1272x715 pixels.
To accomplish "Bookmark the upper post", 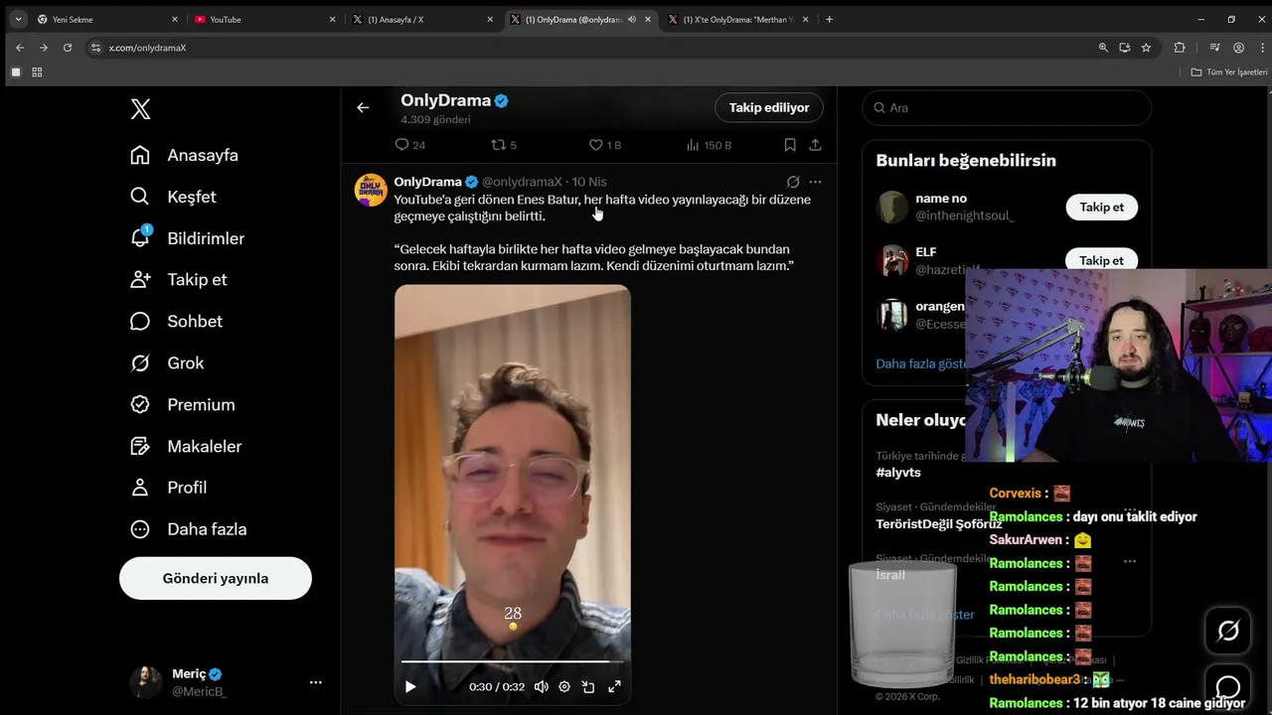I will click(790, 145).
